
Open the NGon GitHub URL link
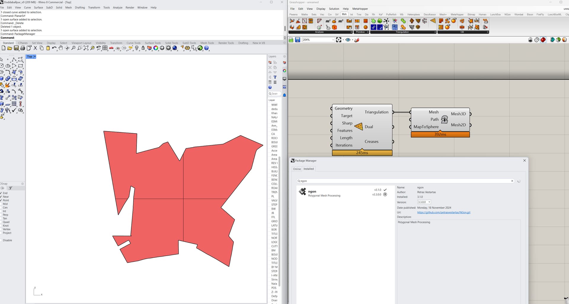click(444, 213)
